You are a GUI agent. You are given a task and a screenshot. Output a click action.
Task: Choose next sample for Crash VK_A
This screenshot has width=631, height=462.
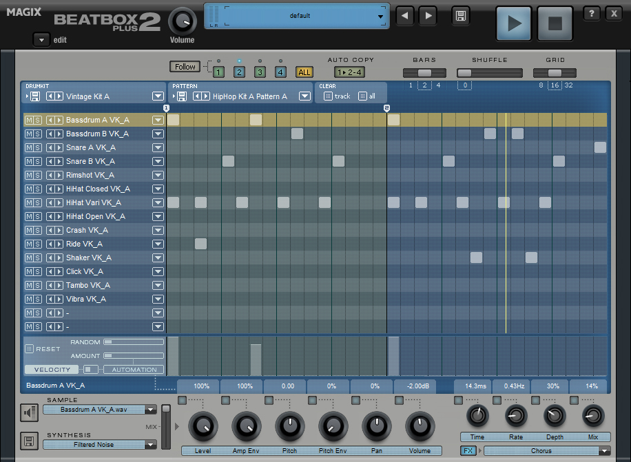(59, 231)
